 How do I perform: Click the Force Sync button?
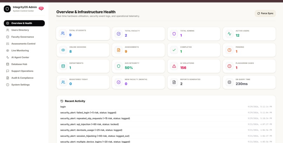click(x=265, y=14)
